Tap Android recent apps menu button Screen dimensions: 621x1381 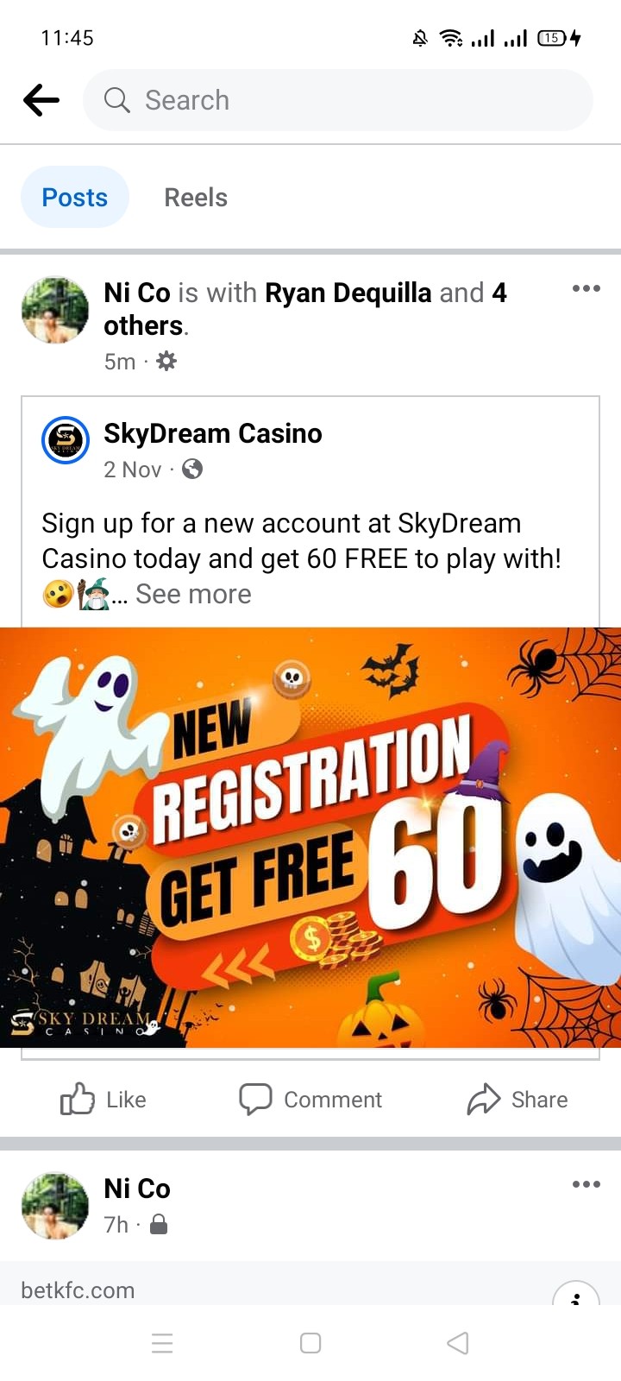tap(162, 1343)
